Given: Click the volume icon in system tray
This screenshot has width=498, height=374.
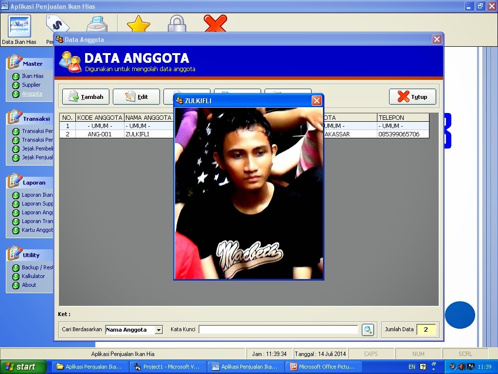Looking at the screenshot, I should coord(462,367).
